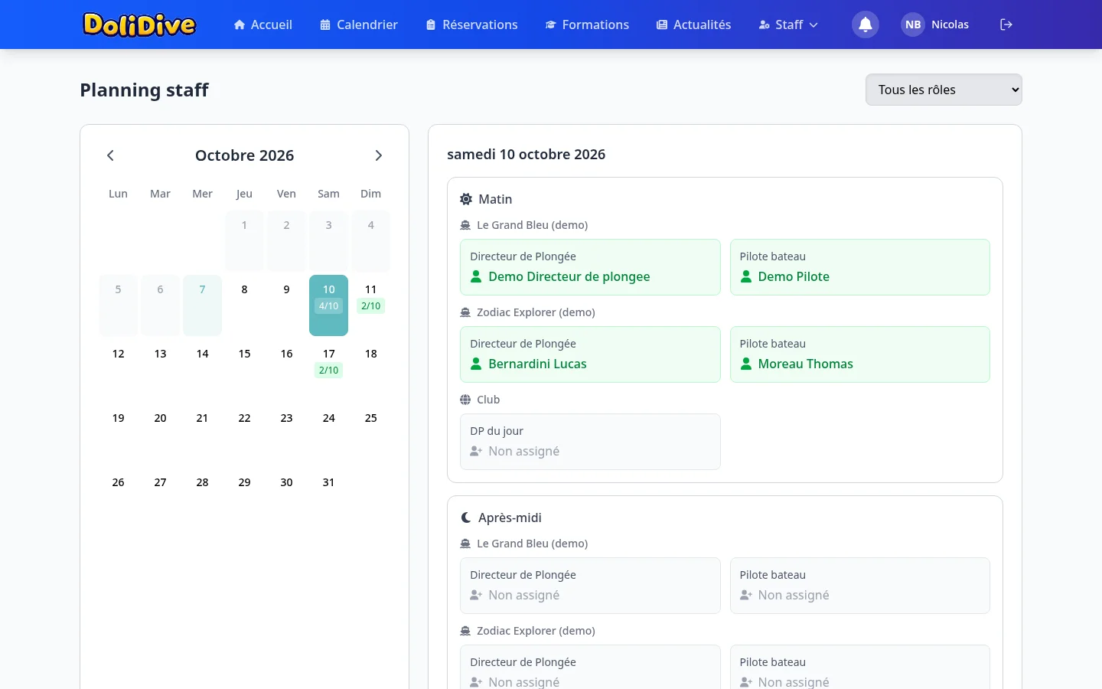Select October 7 in calendar
The image size is (1102, 689).
point(202,305)
